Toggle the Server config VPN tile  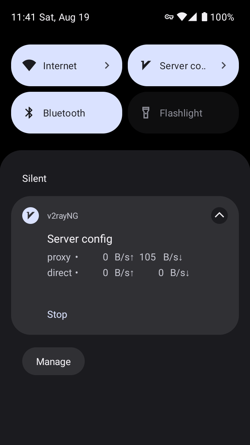[x=174, y=65]
